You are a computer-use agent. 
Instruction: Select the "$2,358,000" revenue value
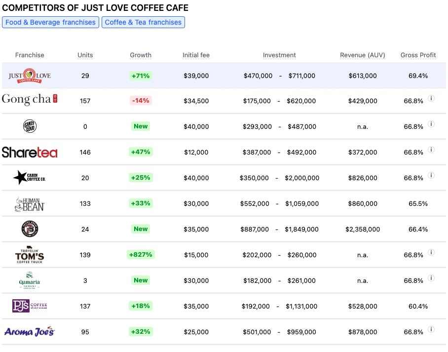(363, 230)
